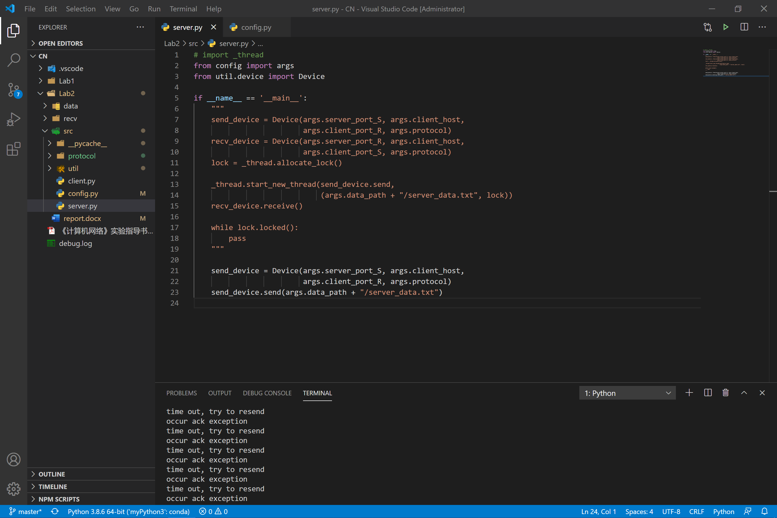The height and width of the screenshot is (518, 777).
Task: Click the Open Changes compare icon
Action: (x=707, y=27)
